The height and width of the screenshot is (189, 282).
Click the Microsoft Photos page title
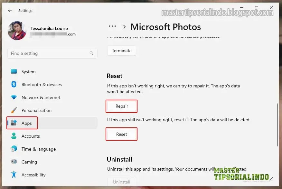pyautogui.click(x=166, y=27)
